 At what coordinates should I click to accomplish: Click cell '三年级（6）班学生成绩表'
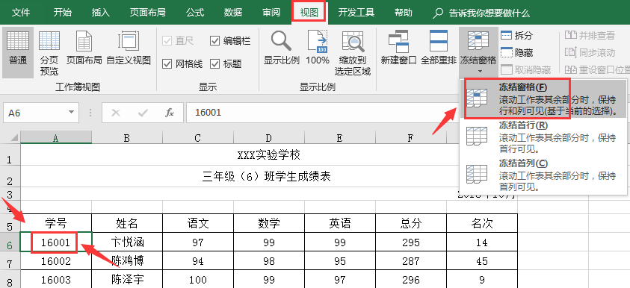(x=266, y=177)
